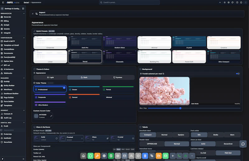Click the layout icon next to Settings & Config

[x=23, y=9]
